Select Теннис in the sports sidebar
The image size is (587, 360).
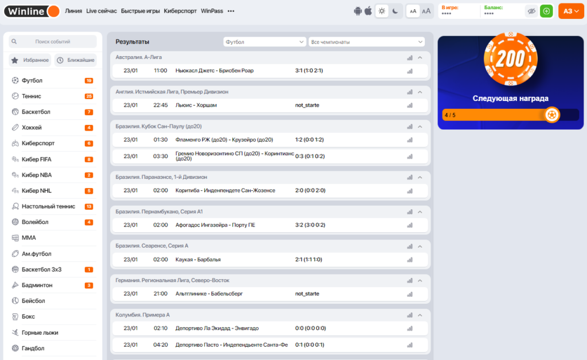click(x=53, y=96)
